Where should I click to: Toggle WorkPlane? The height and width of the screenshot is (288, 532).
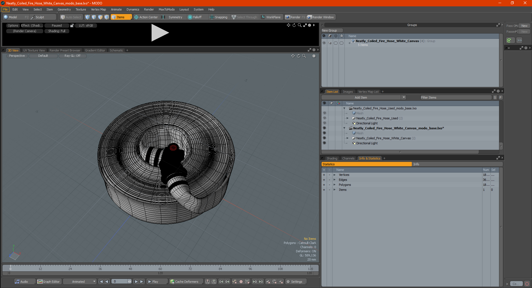pos(271,17)
